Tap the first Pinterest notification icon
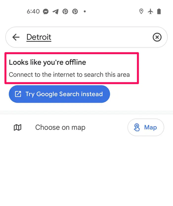 point(65,12)
